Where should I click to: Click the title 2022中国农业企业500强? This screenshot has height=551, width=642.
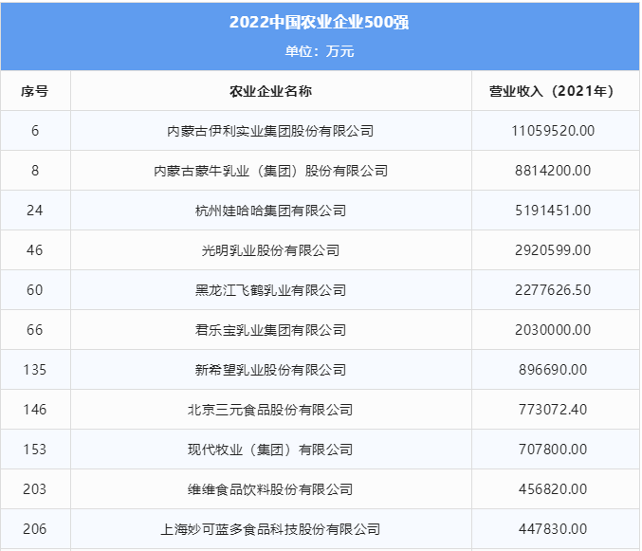pyautogui.click(x=319, y=22)
